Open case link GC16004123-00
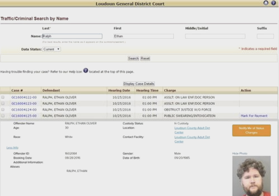The image size is (279, 196). (24, 103)
